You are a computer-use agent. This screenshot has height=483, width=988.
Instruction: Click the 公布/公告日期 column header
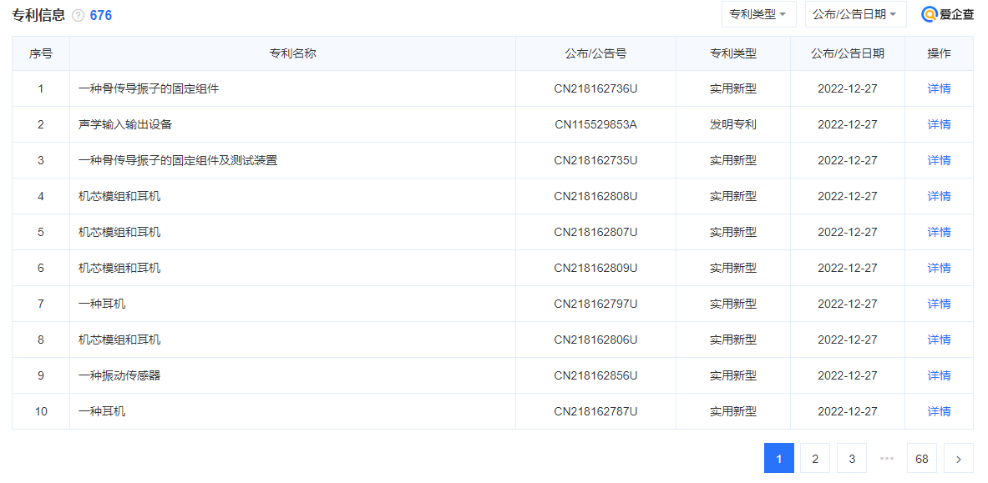click(848, 53)
